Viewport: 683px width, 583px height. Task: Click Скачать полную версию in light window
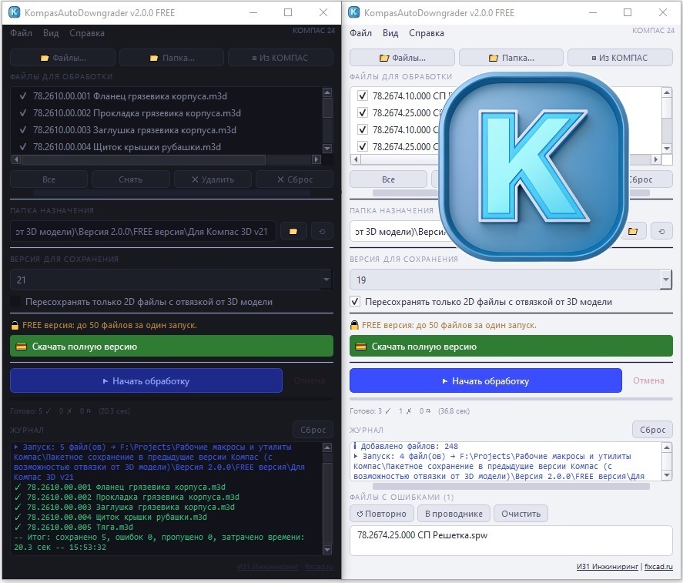511,347
